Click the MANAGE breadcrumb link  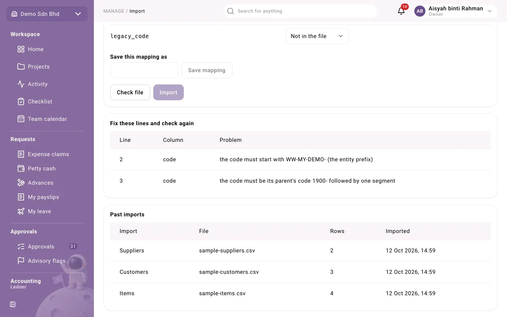pyautogui.click(x=114, y=11)
